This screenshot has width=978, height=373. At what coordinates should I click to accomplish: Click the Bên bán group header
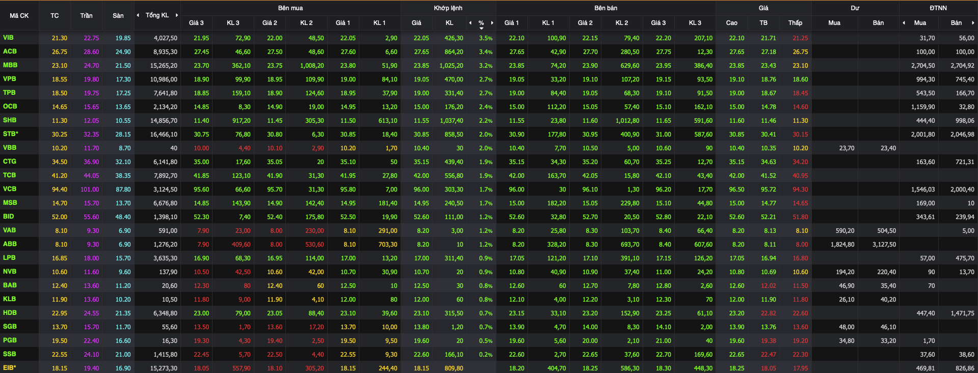coord(606,8)
